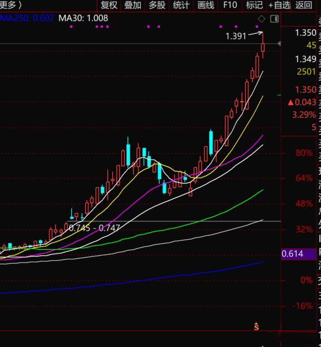This screenshot has height=347, width=321.
Task: Toggle the side panel layout icon
Action: coord(274,19)
